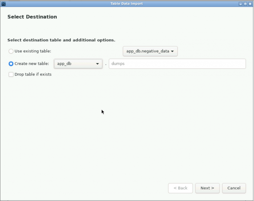The height and width of the screenshot is (201, 254).
Task: Focus the new table name field
Action: [x=177, y=64]
